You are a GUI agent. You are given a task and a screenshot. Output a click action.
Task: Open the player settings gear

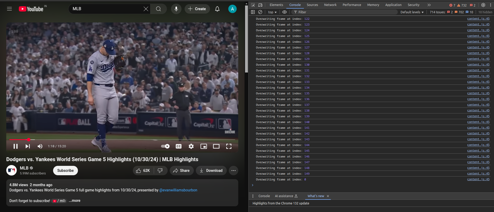[x=191, y=146]
